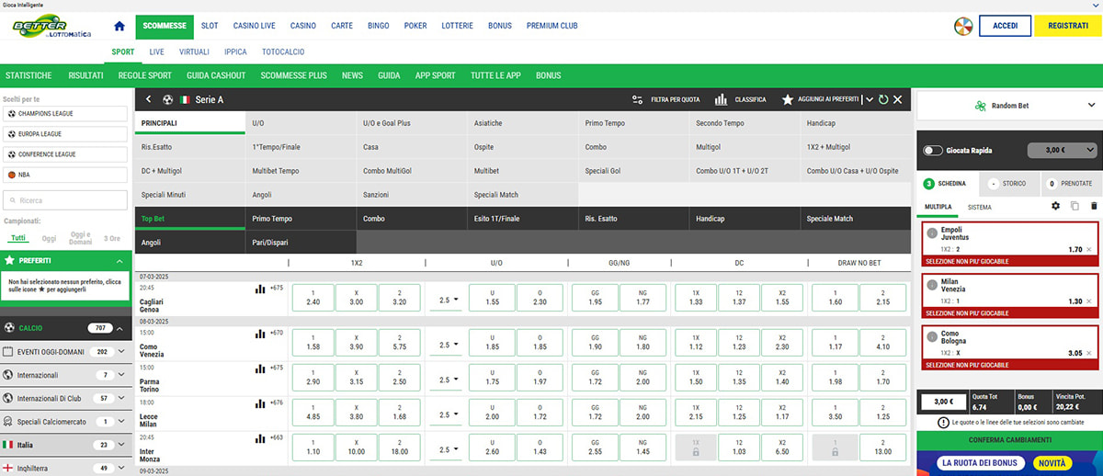Switch to the Live sport tab
Image resolution: width=1103 pixels, height=476 pixels.
pyautogui.click(x=156, y=51)
